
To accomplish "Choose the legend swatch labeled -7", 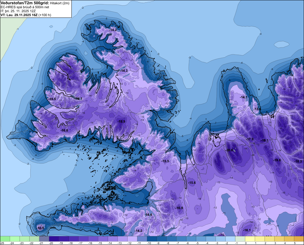I will [181, 239].
